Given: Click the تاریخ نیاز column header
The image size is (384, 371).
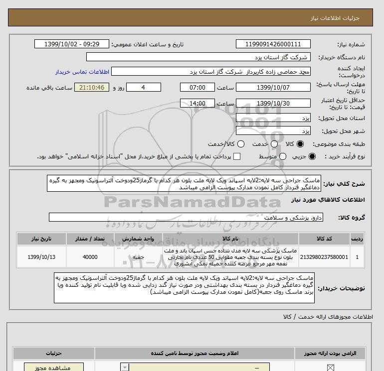Looking at the screenshot, I should click(x=41, y=239).
